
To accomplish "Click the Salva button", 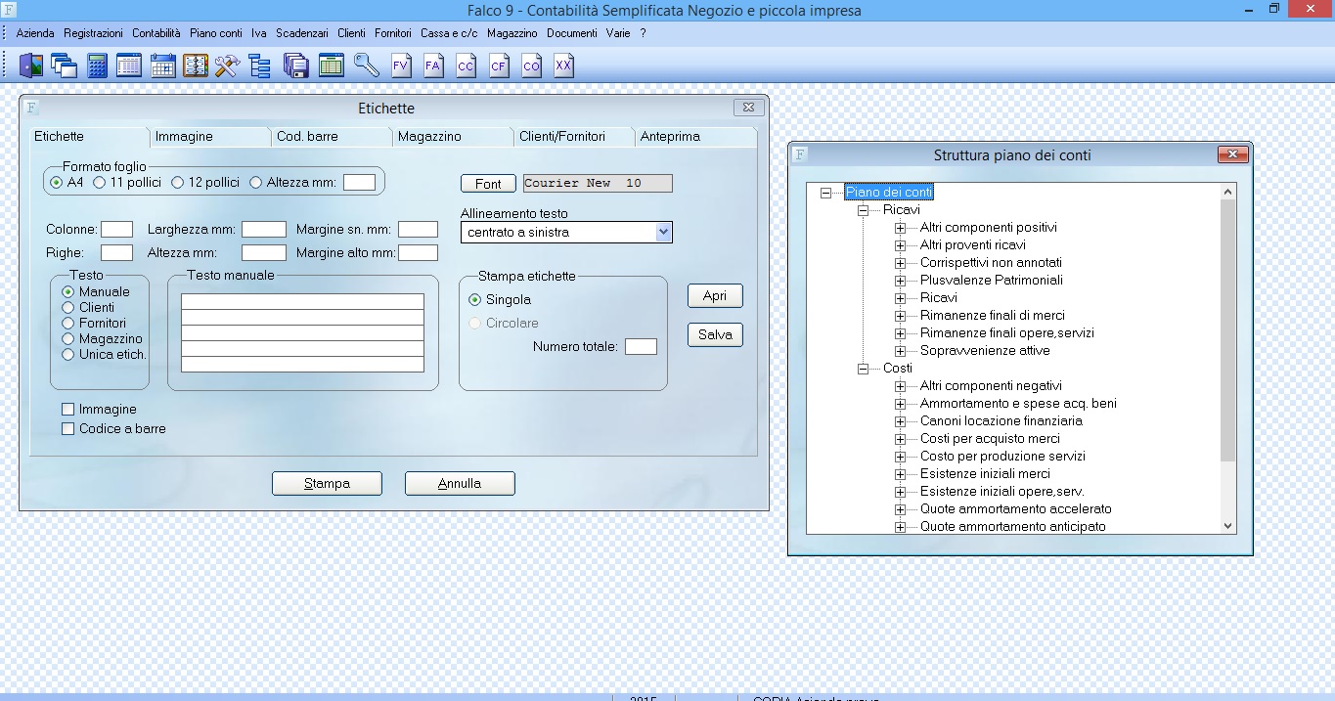I will click(x=715, y=334).
